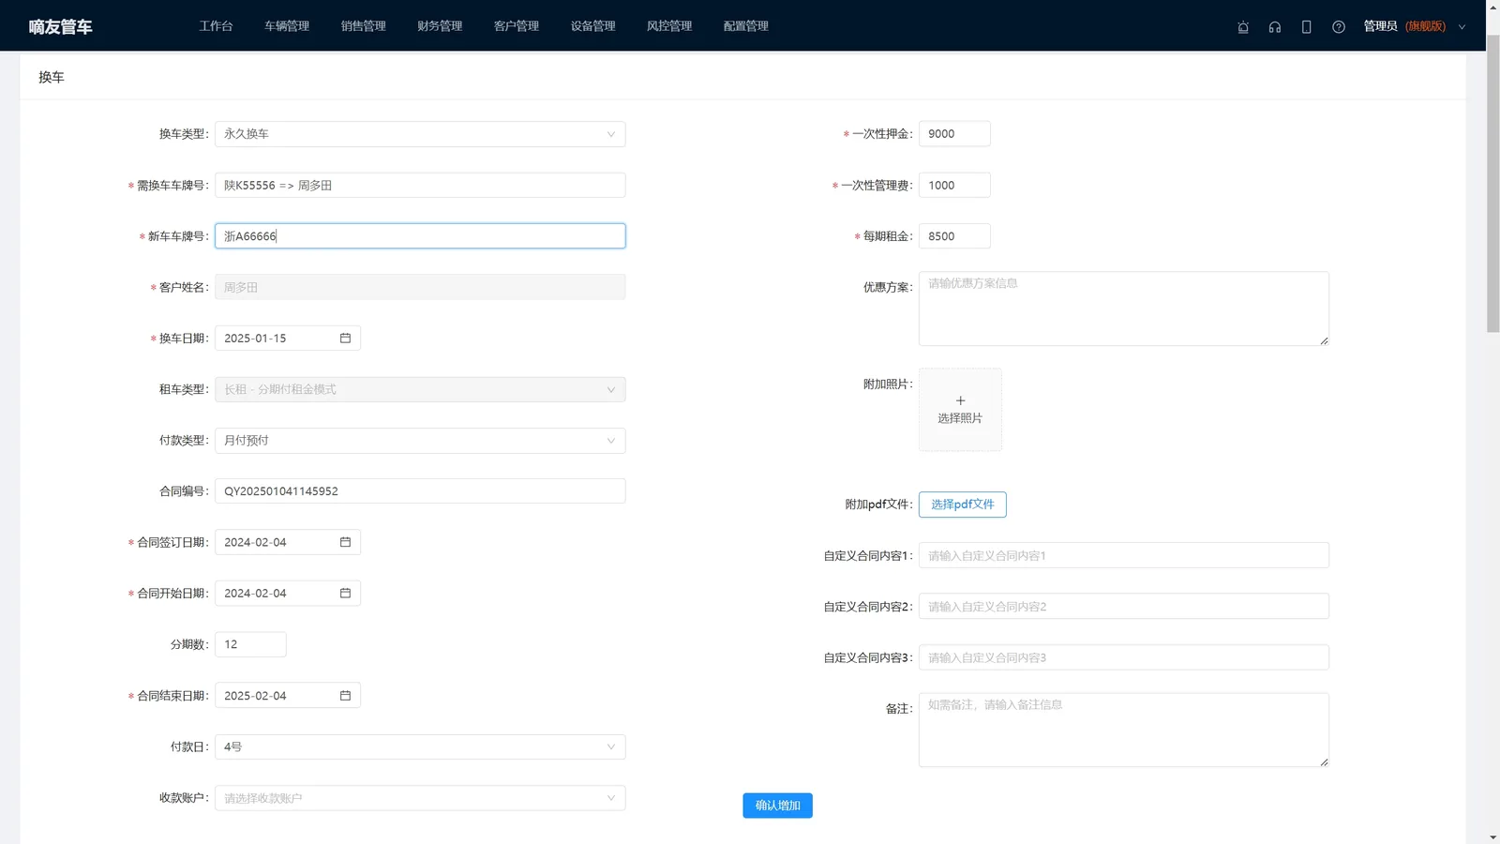Open the 设备管理 menu
1500x844 pixels.
[593, 26]
